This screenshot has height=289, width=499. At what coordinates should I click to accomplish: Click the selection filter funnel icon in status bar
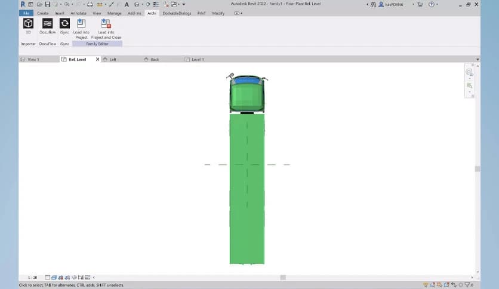click(x=467, y=285)
